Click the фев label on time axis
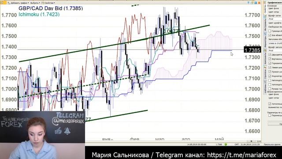Viewport: 282px width, 159px height. coord(134,139)
